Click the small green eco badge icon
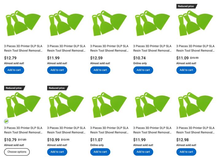The height and width of the screenshot is (159, 221). pyautogui.click(x=6, y=121)
